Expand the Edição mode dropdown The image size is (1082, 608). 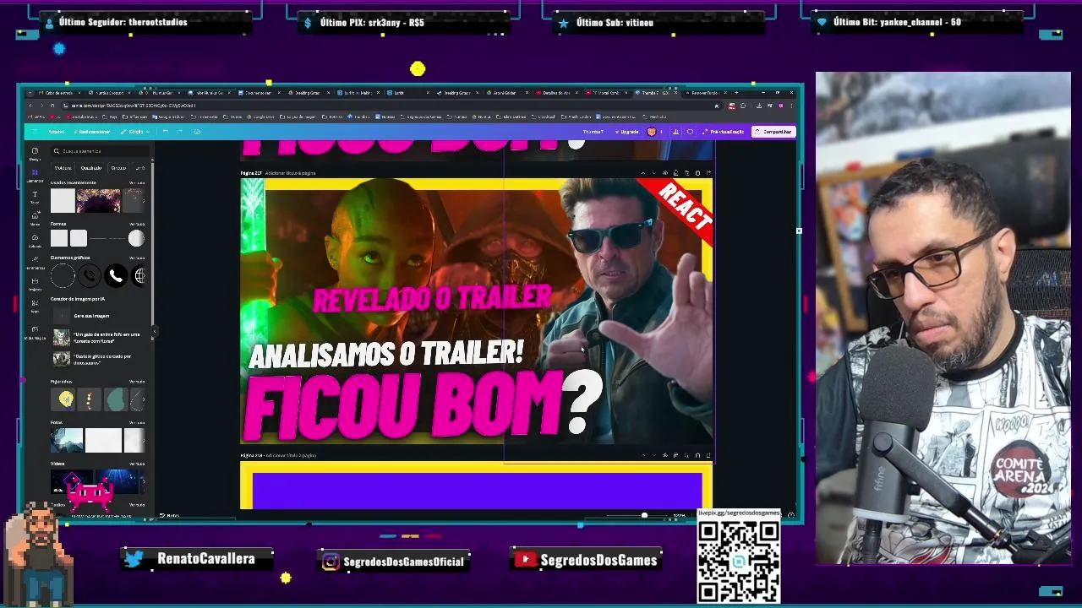pos(135,132)
